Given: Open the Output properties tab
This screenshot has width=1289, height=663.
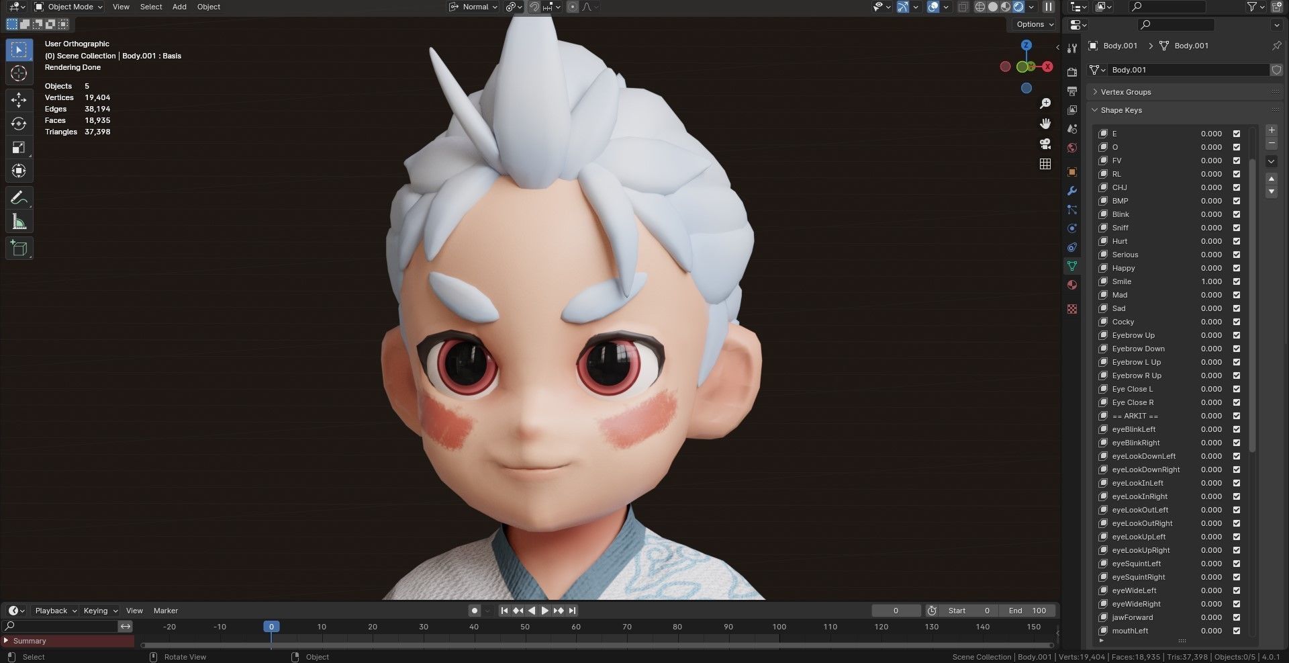Looking at the screenshot, I should [1072, 91].
